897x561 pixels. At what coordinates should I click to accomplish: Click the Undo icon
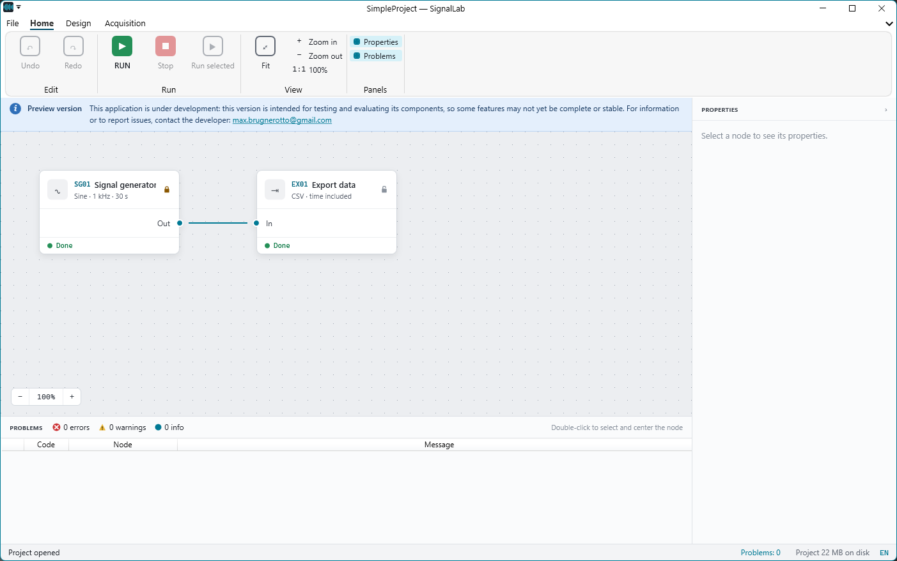30,46
